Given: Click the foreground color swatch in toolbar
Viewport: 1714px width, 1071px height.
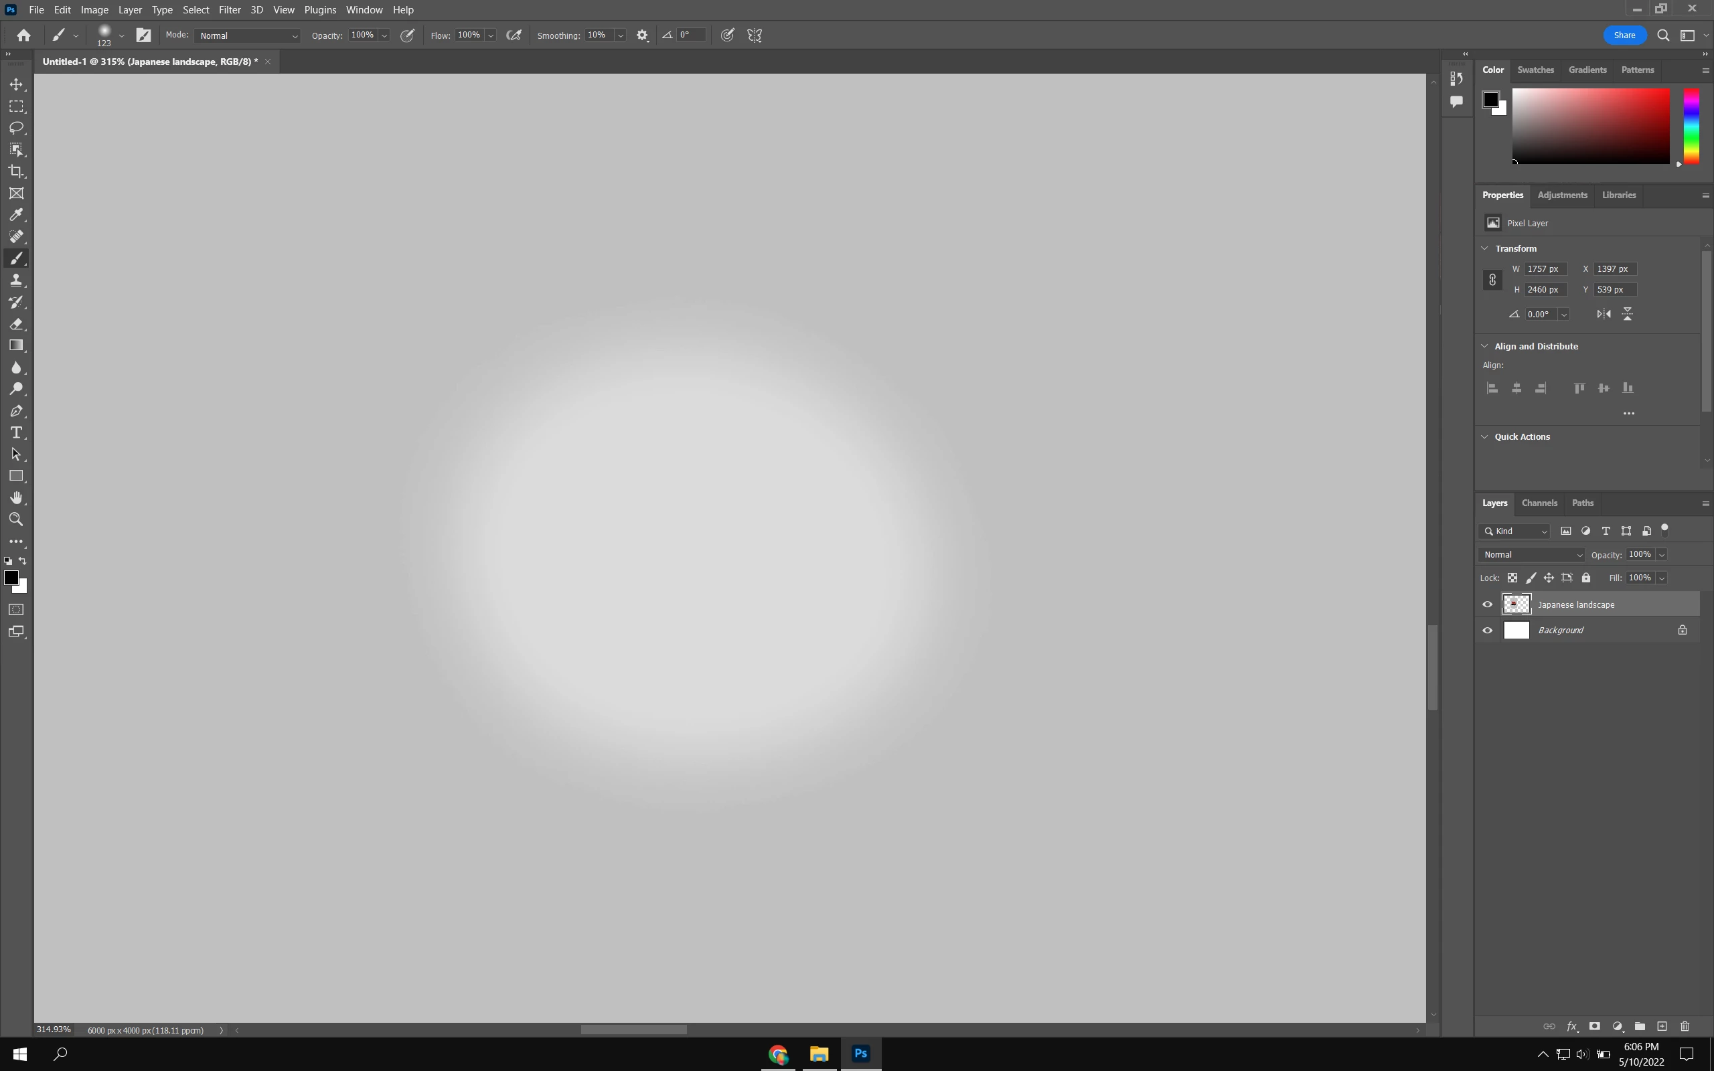Looking at the screenshot, I should 11,578.
